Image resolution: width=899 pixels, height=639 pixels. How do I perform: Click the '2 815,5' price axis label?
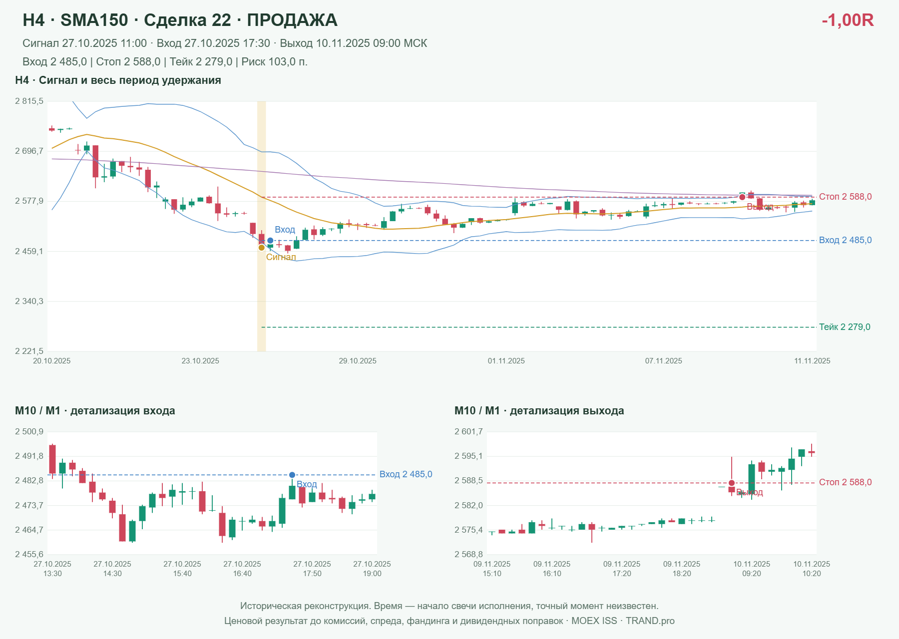tap(29, 101)
